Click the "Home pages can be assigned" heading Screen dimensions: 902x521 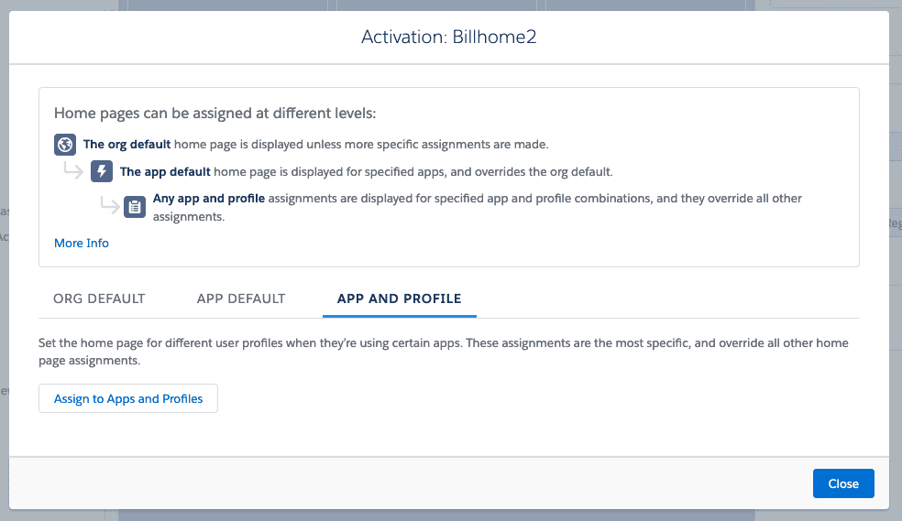(215, 114)
